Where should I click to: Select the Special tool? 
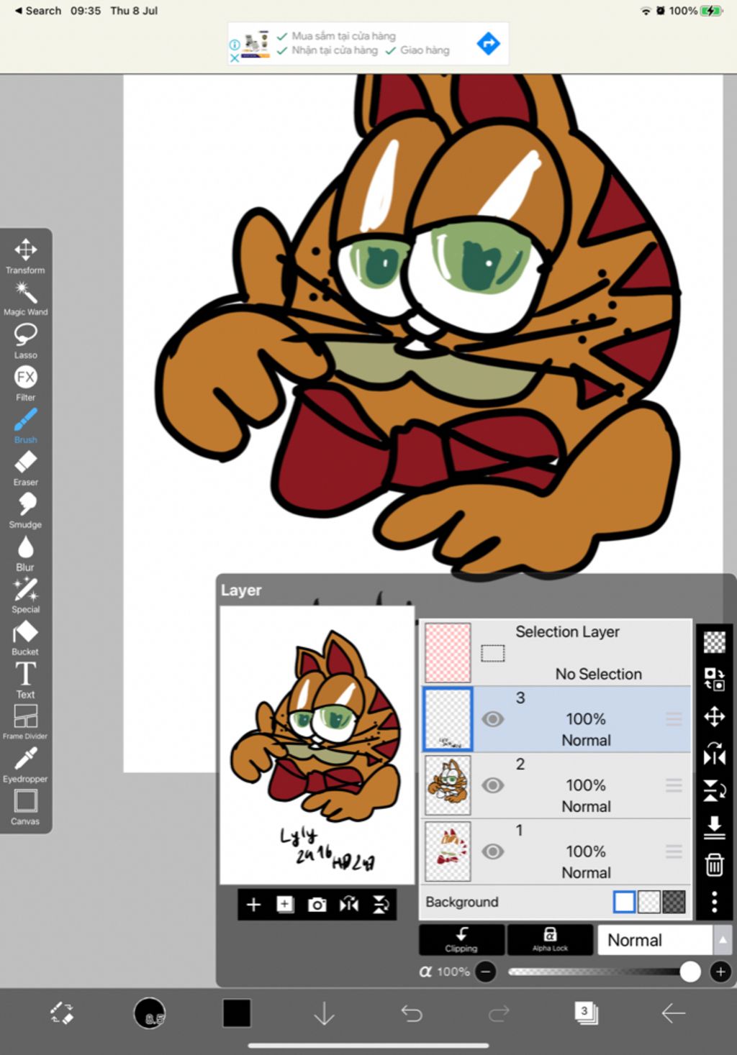(x=25, y=595)
